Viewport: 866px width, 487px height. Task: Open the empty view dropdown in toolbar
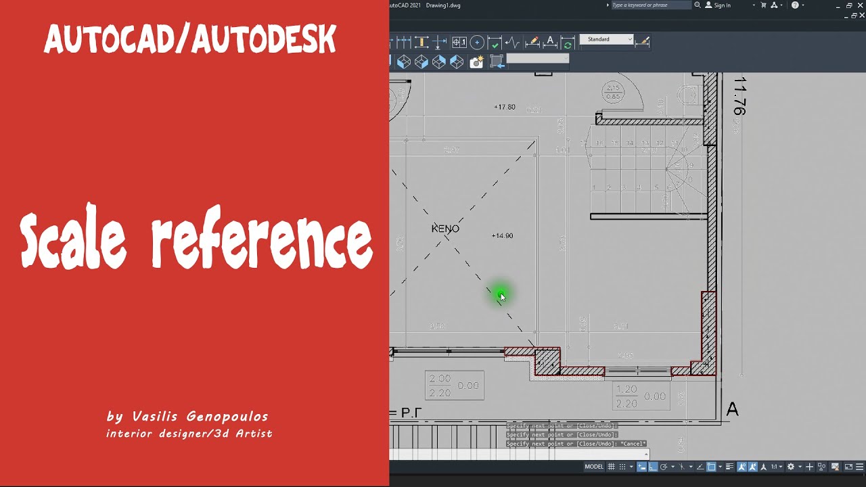pyautogui.click(x=538, y=59)
